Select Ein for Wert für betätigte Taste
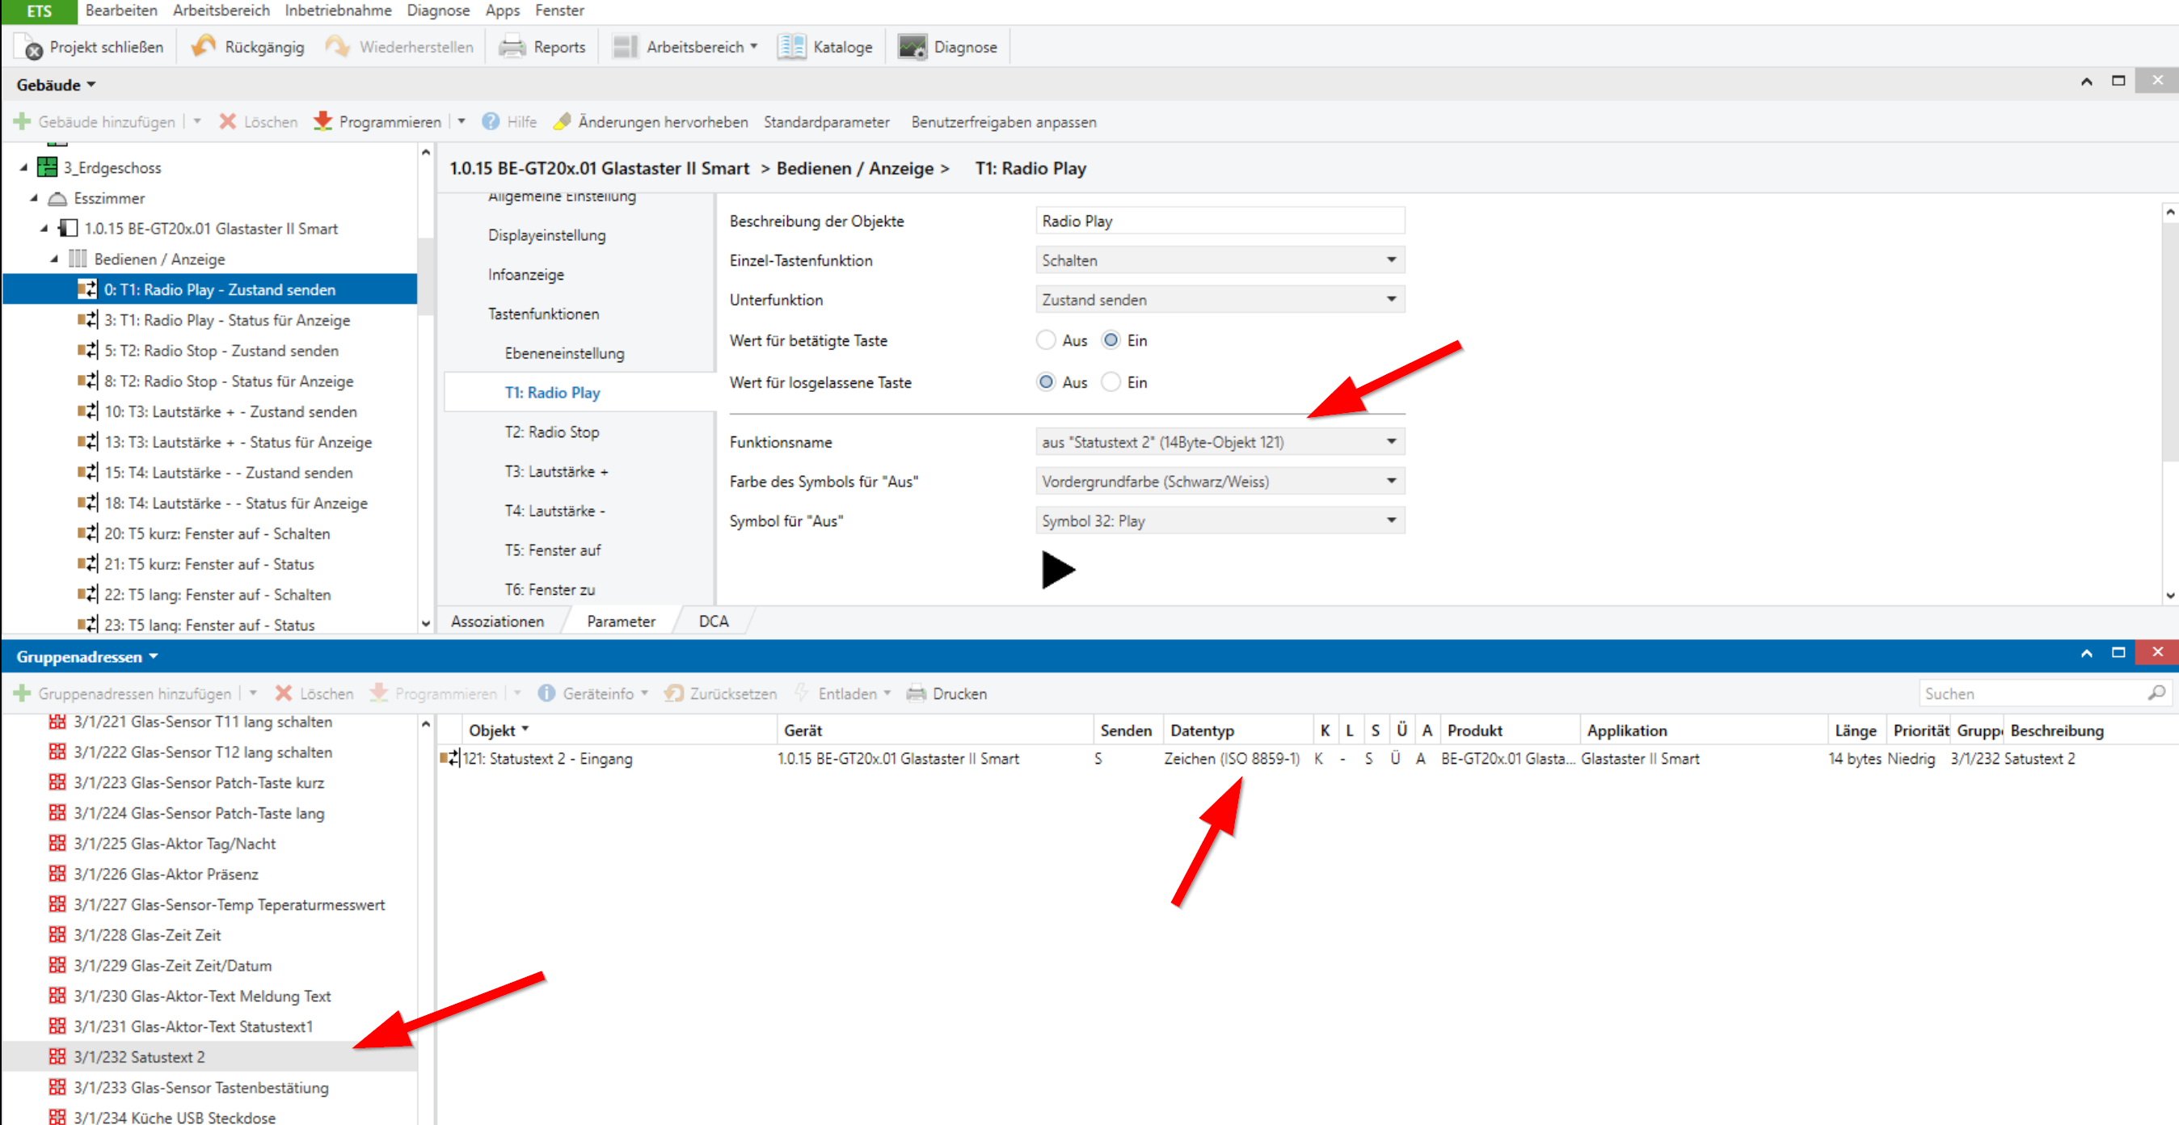The height and width of the screenshot is (1125, 2179). [1111, 340]
